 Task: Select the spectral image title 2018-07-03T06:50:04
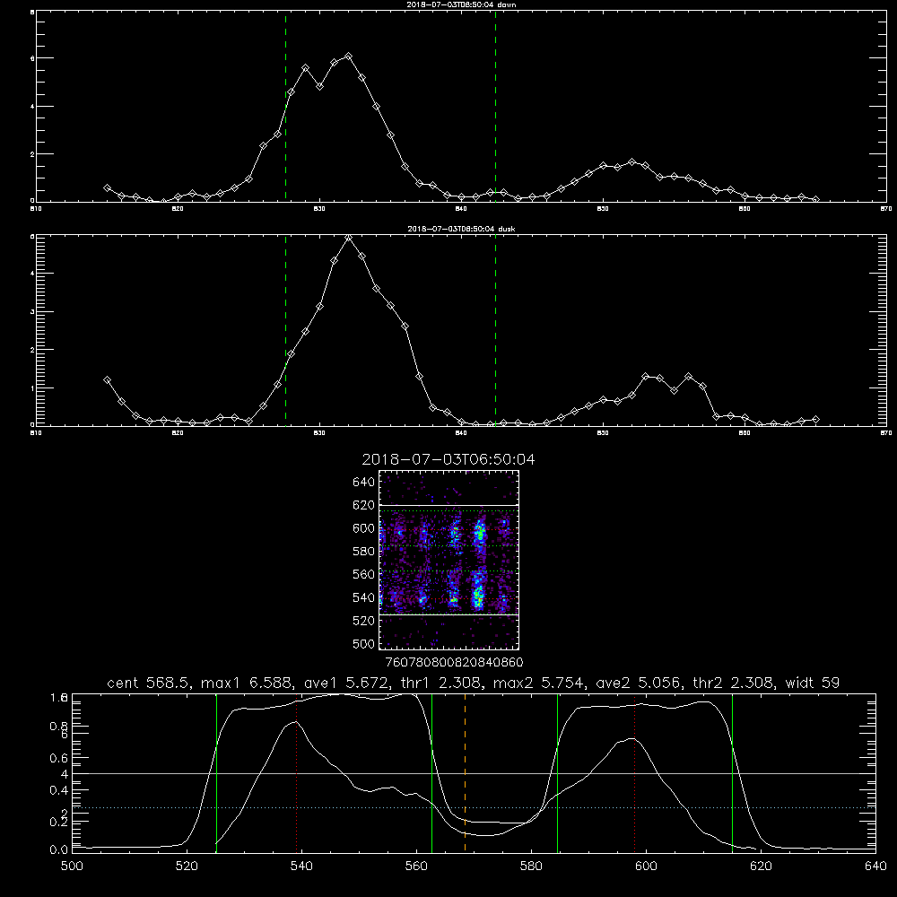pos(448,459)
